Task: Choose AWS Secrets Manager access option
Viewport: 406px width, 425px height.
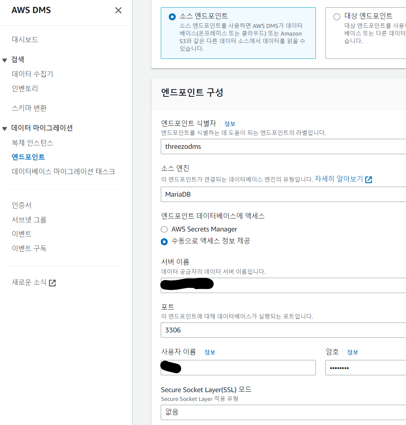Action: click(164, 229)
